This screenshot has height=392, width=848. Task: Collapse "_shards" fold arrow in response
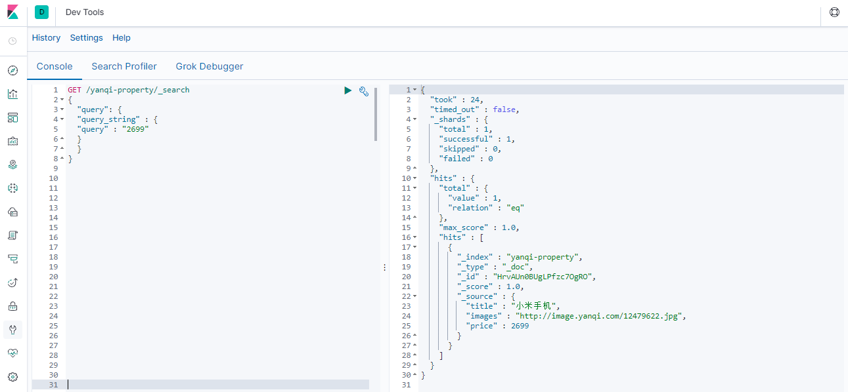pyautogui.click(x=414, y=119)
